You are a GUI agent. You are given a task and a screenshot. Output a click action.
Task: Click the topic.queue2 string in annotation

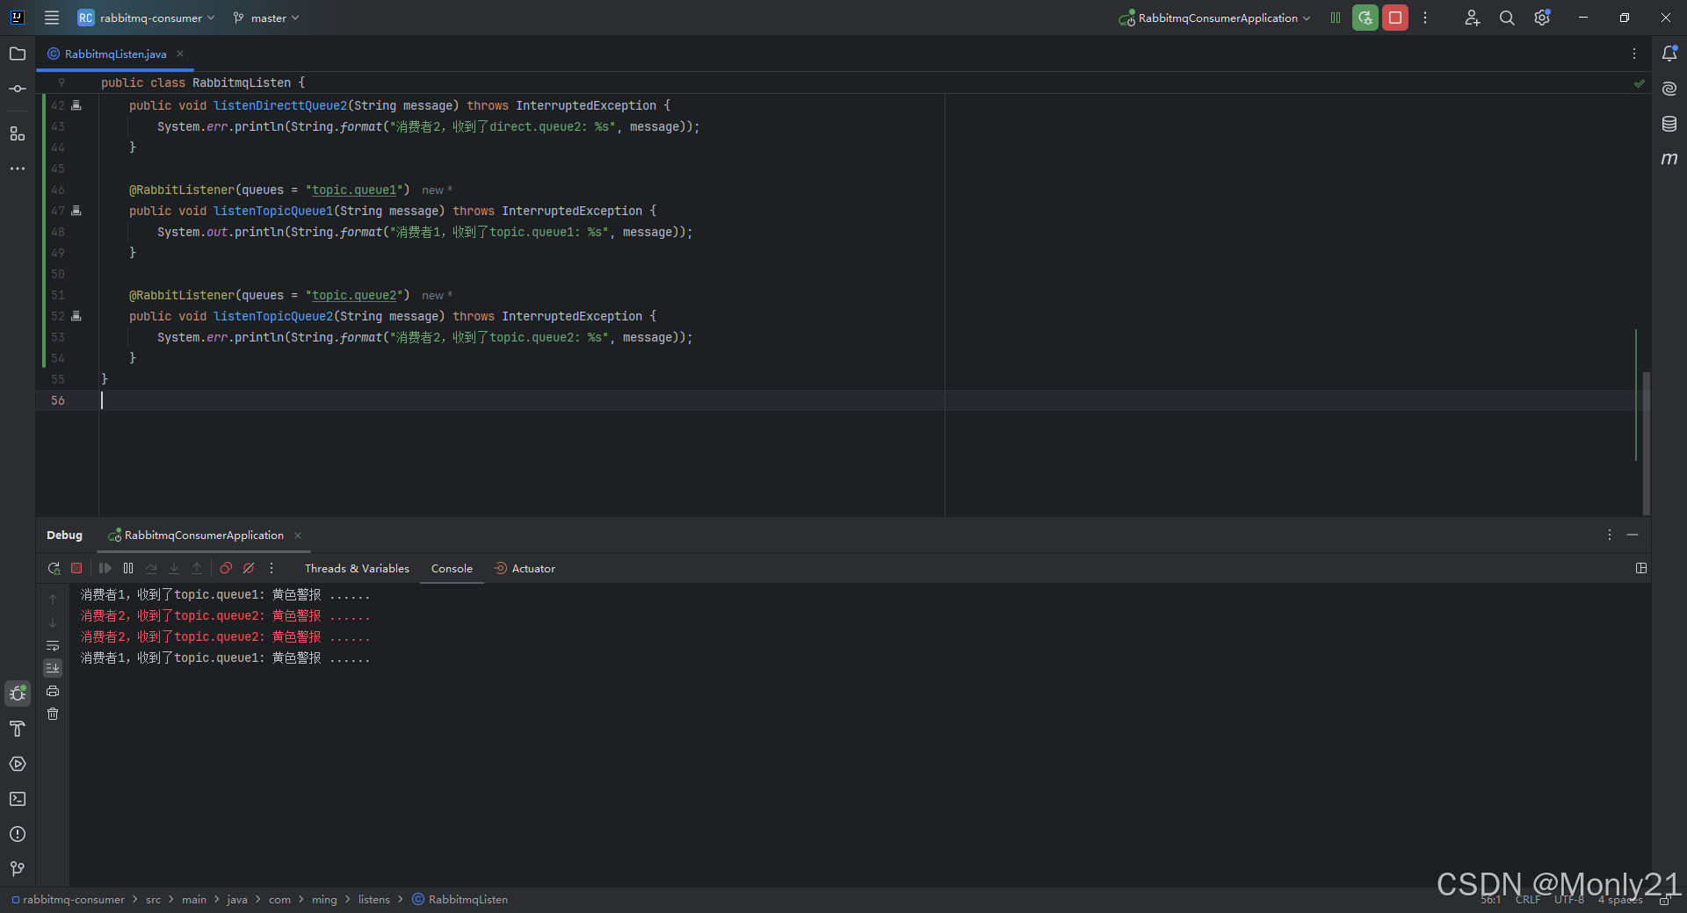coord(354,295)
